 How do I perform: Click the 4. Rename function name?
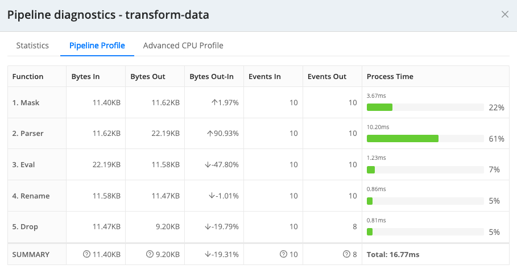31,196
